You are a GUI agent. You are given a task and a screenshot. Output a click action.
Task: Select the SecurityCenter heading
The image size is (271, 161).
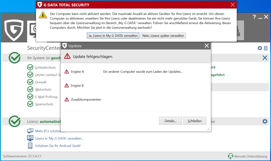(44, 48)
